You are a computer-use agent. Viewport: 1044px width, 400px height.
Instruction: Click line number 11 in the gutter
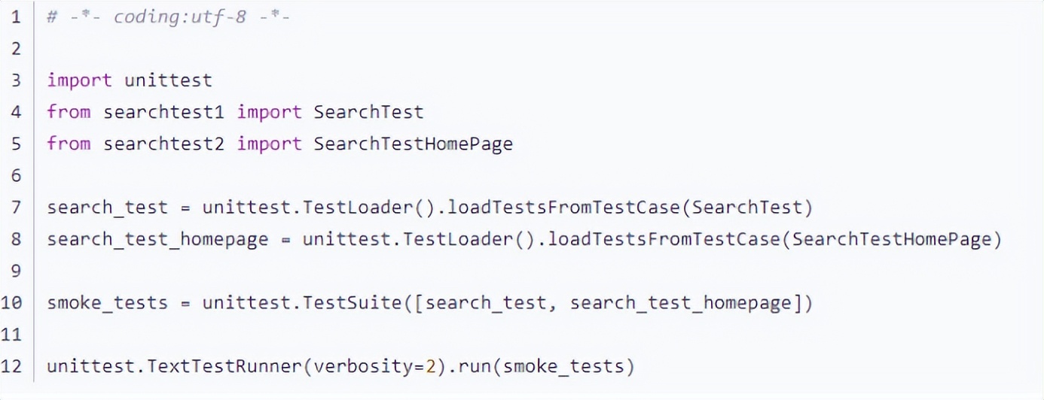click(x=15, y=335)
